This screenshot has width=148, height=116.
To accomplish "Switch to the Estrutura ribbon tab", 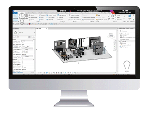I will point(28,13).
